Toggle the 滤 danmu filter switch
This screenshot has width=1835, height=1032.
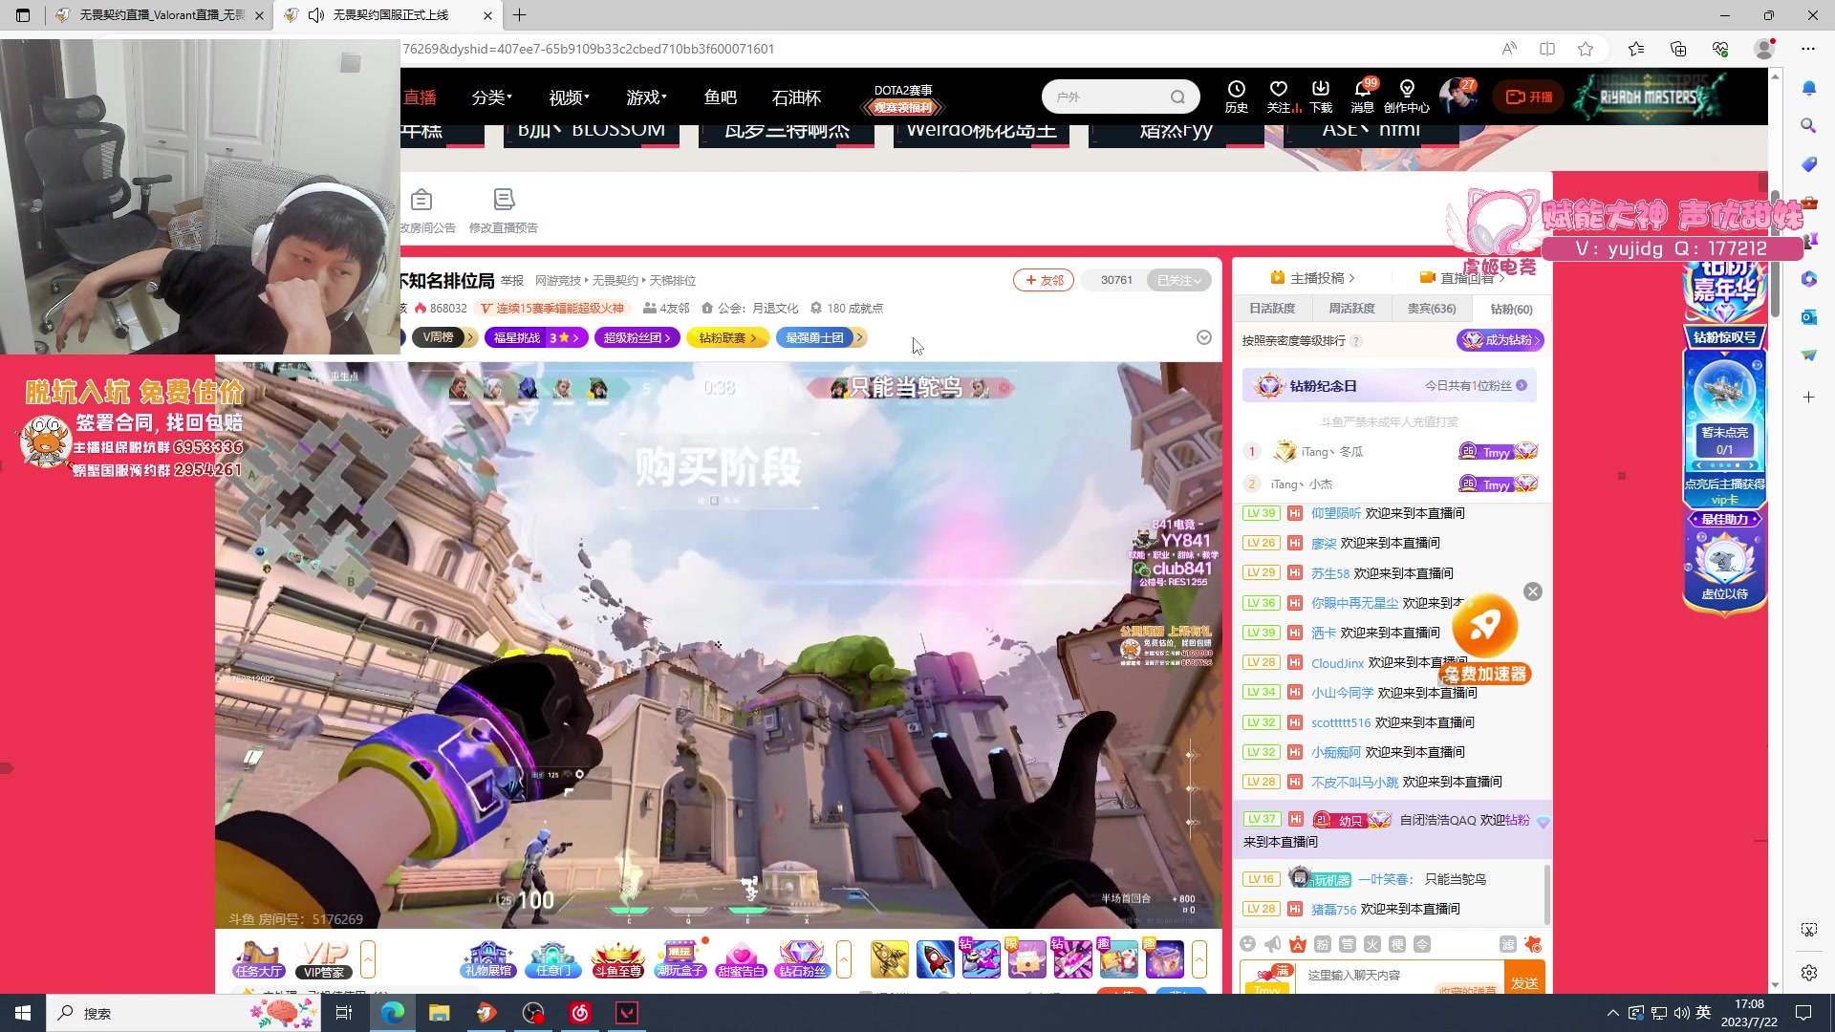[1507, 944]
